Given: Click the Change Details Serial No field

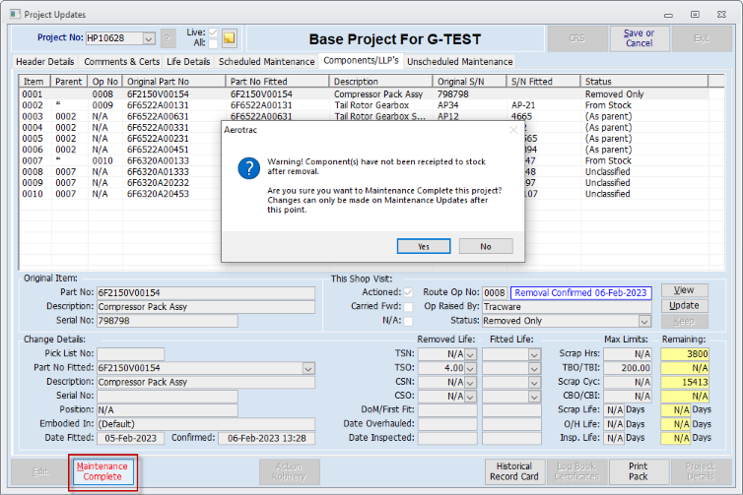Looking at the screenshot, I should point(168,396).
